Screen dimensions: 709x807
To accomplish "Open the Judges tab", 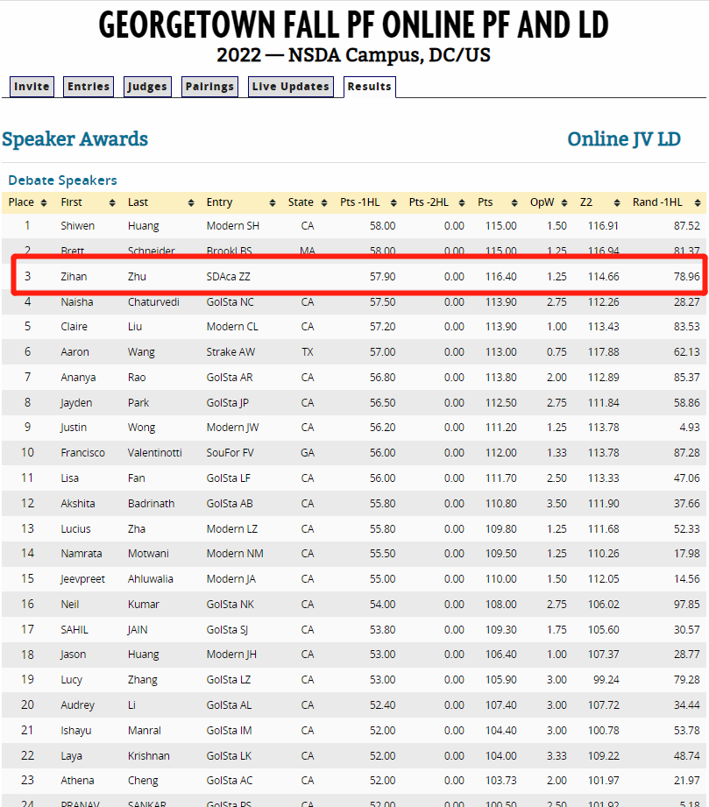I will click(x=146, y=87).
